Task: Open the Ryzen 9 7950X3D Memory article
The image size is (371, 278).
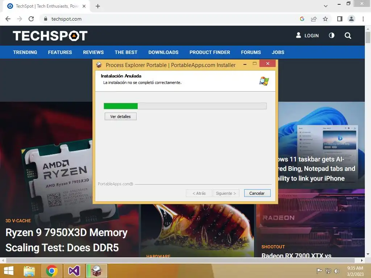Action: (x=66, y=240)
